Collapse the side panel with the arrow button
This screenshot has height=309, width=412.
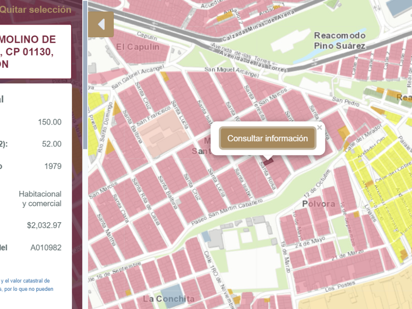pos(101,25)
